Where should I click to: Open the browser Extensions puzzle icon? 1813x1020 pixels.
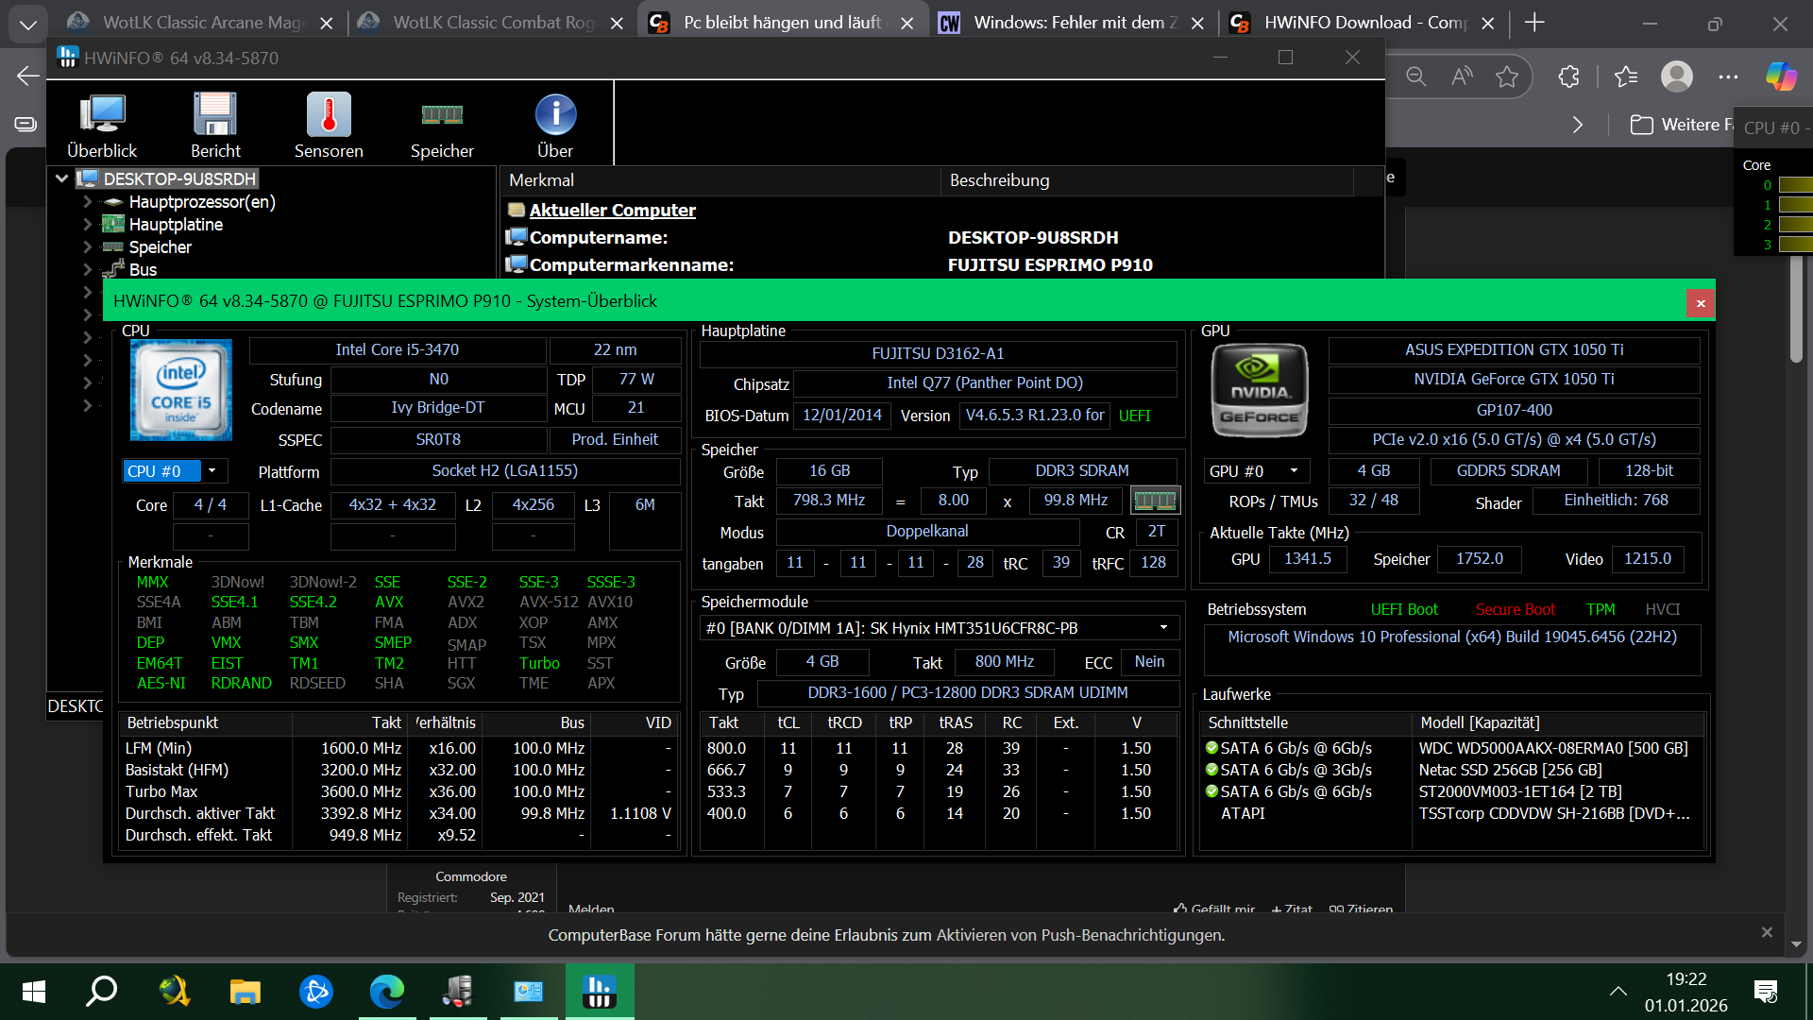[1568, 76]
